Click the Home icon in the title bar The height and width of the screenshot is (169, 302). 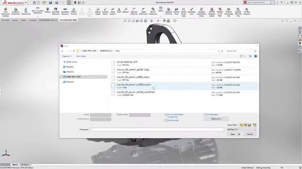coord(34,2)
